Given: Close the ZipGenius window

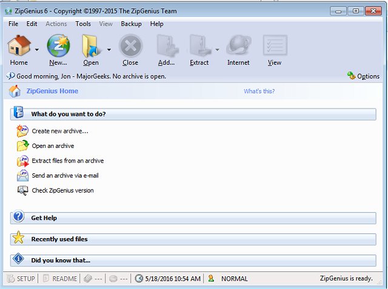Looking at the screenshot, I should tap(373, 11).
